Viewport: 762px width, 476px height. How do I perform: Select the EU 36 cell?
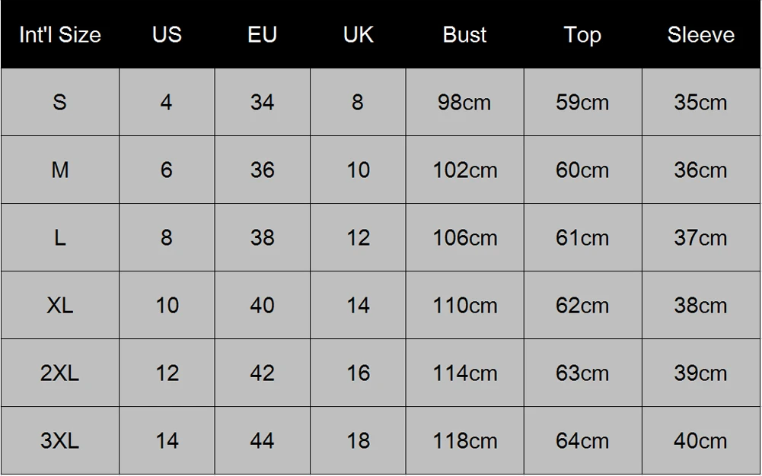point(263,170)
